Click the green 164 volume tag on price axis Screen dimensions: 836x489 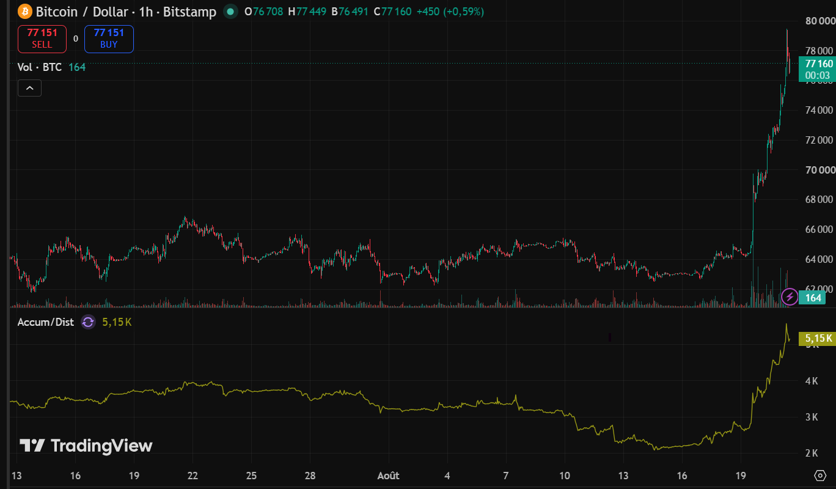(x=812, y=298)
